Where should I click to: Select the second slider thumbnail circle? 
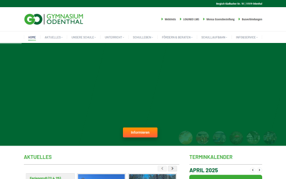coord(203,138)
